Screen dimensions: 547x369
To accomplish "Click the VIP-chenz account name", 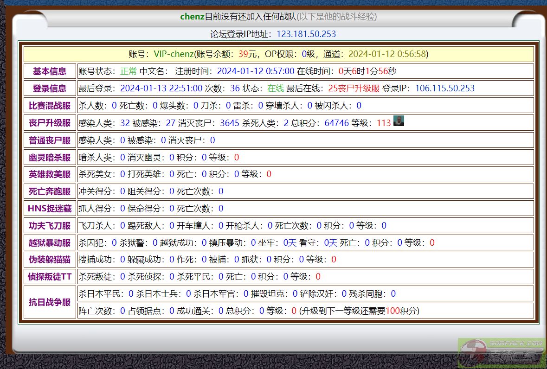I will [174, 54].
